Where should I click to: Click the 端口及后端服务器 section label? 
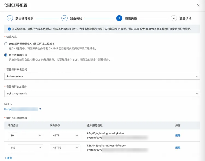point(17,118)
